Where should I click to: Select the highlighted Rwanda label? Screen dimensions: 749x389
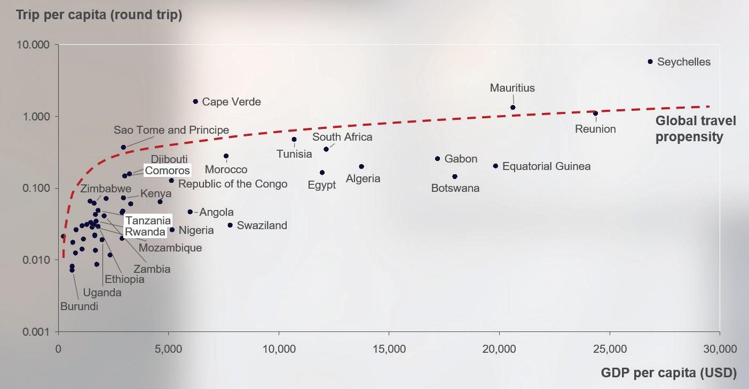pos(145,232)
